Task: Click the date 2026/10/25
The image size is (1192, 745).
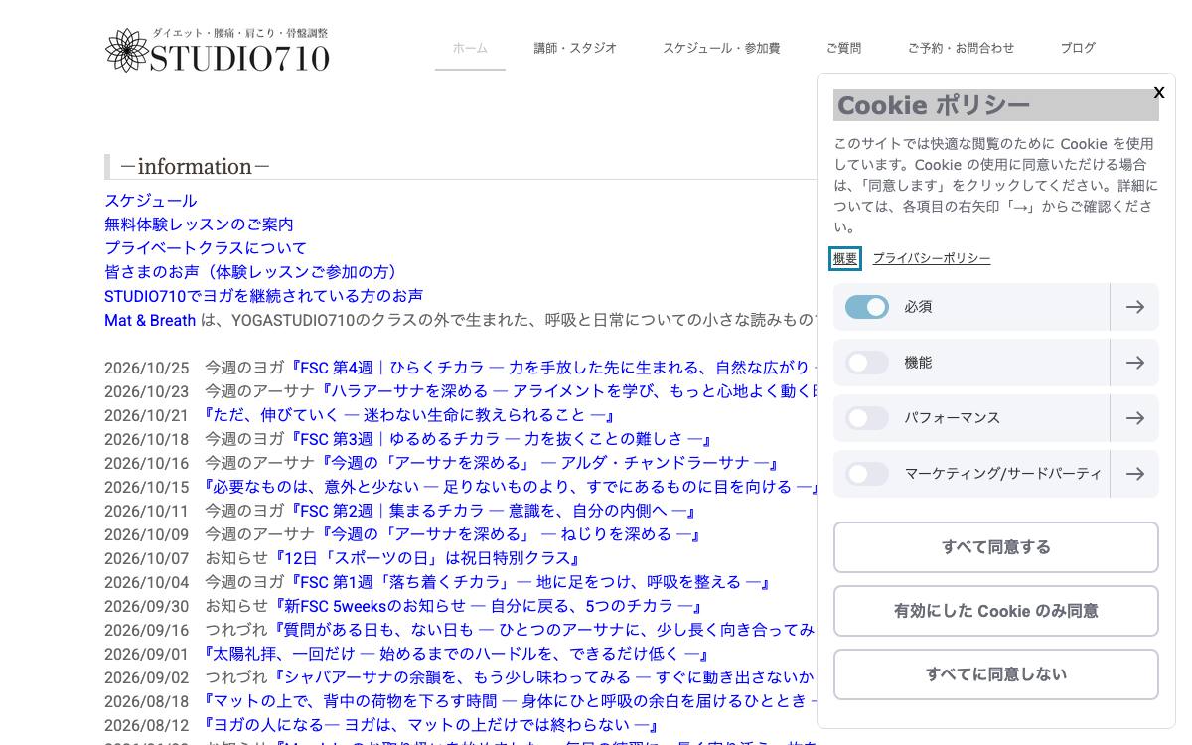Action: 146,368
